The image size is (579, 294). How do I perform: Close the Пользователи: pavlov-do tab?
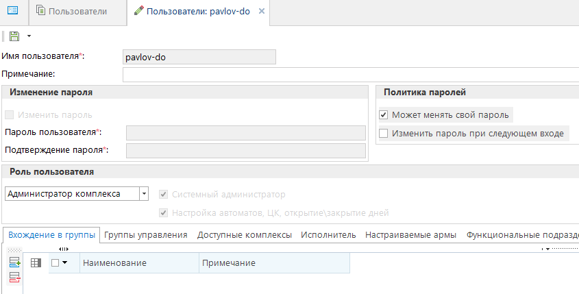point(262,11)
